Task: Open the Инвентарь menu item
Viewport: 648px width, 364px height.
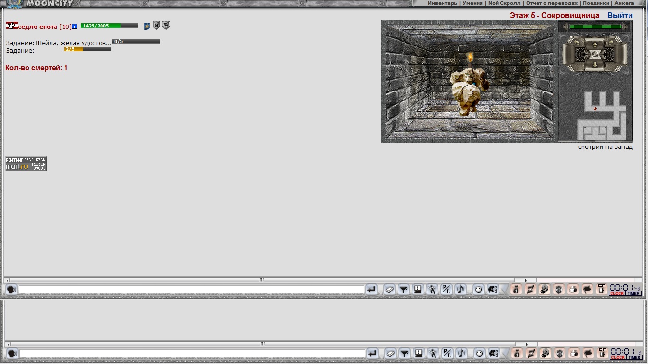Action: pos(443,3)
